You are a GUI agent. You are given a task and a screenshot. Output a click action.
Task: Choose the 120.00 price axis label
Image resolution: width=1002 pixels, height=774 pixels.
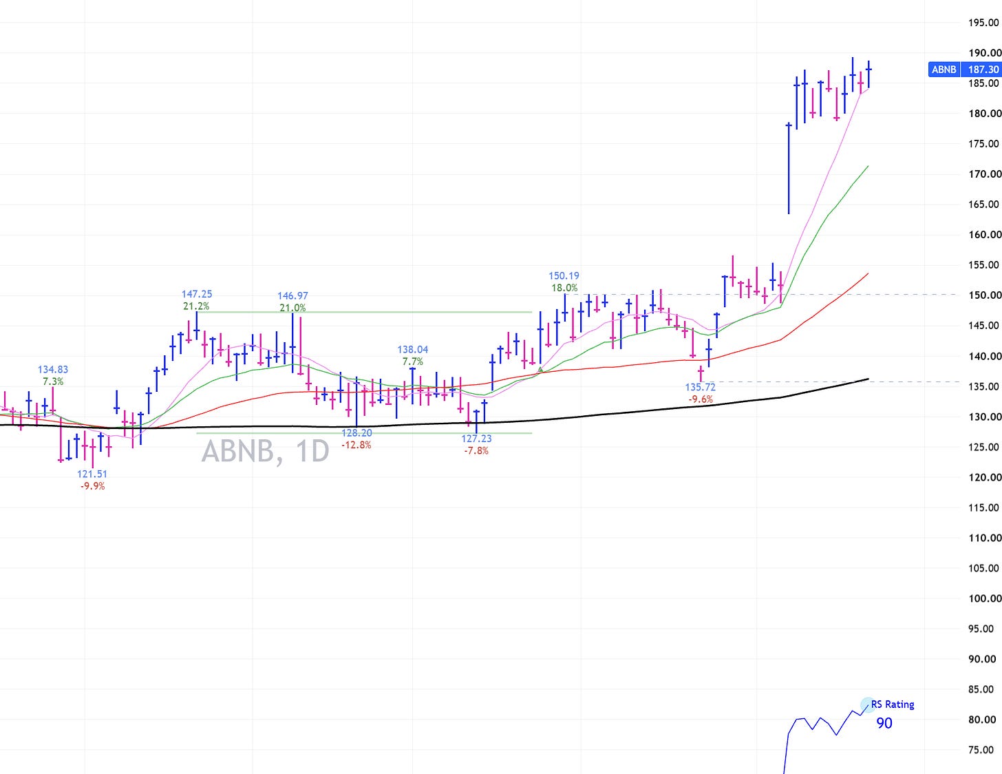[984, 477]
